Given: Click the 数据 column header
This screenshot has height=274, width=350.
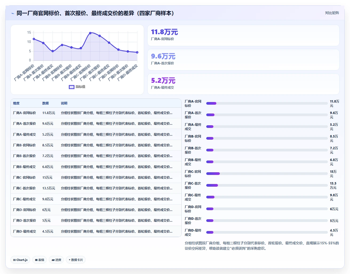Looking at the screenshot, I should pyautogui.click(x=45, y=103).
